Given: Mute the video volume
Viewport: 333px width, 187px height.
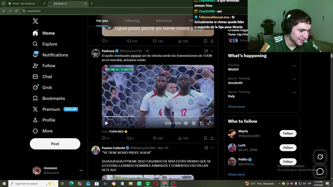Looking at the screenshot, I should click(186, 123).
